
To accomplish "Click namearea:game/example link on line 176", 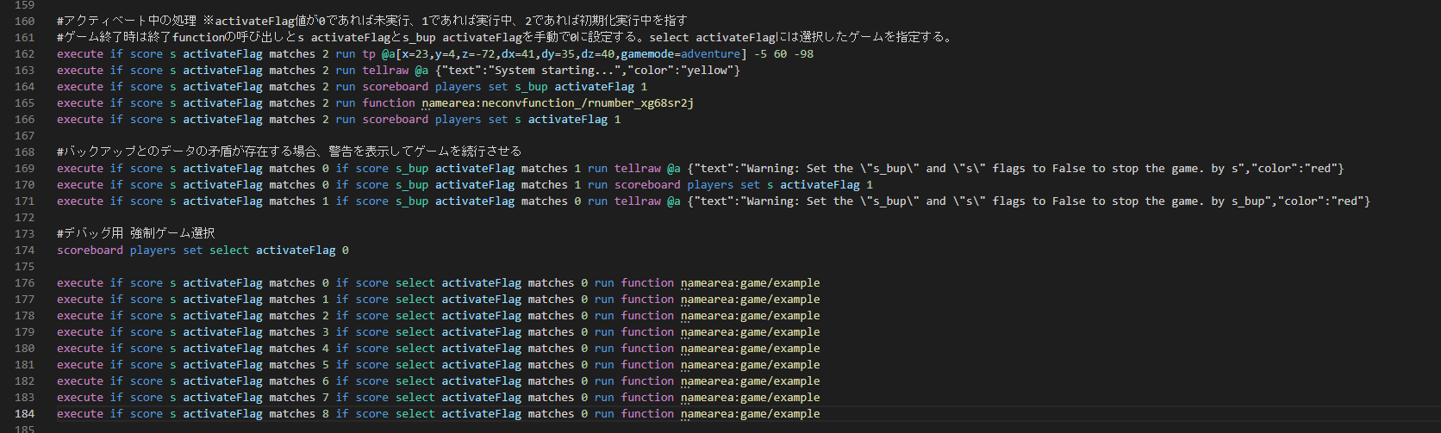I will (750, 283).
